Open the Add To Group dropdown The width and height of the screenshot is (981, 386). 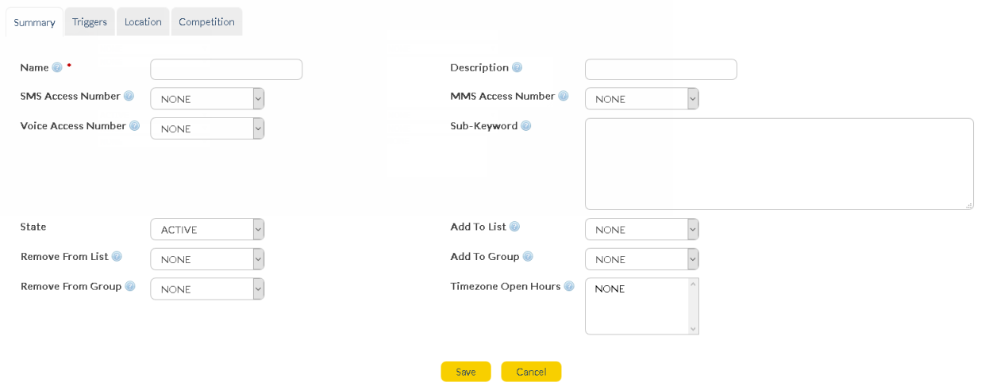(641, 259)
